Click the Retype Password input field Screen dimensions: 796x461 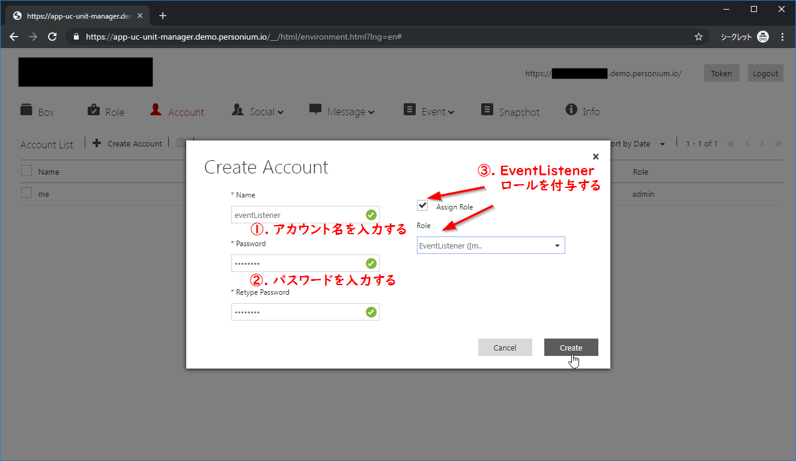[x=305, y=312]
